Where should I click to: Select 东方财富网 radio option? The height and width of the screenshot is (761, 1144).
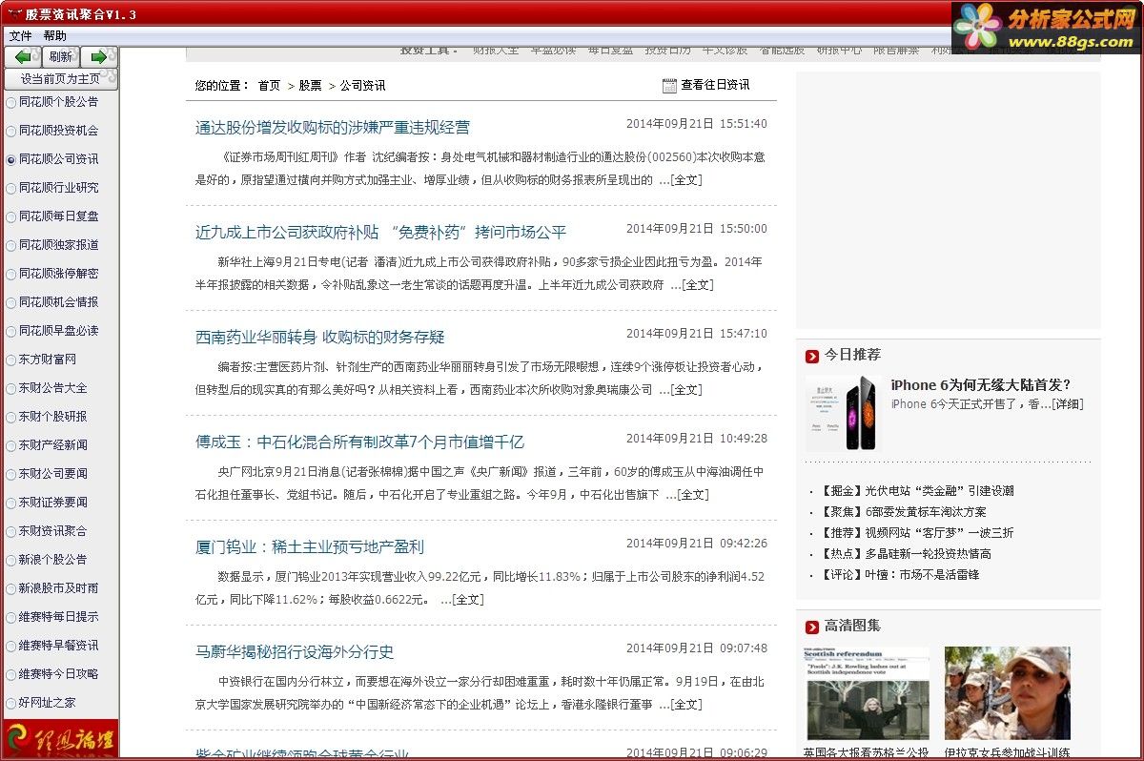click(11, 360)
